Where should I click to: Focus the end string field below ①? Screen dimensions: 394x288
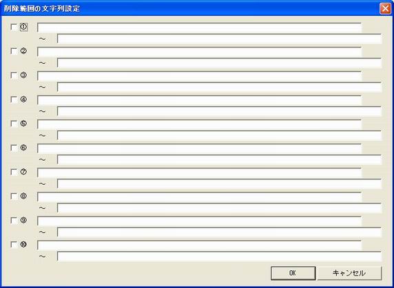tap(219, 38)
